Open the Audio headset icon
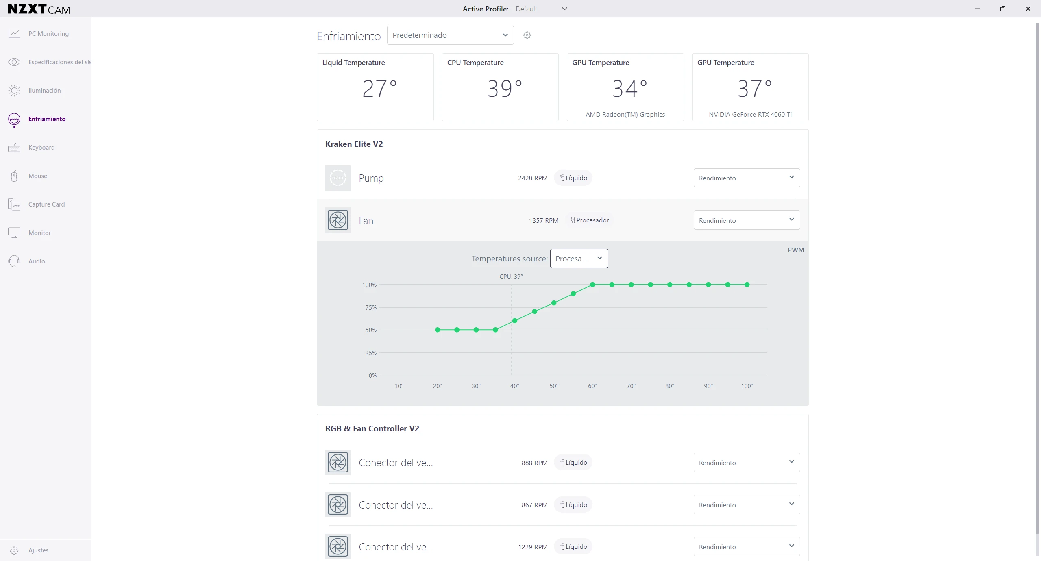 point(14,261)
